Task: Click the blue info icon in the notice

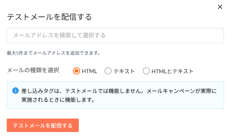Action: (x=16, y=91)
